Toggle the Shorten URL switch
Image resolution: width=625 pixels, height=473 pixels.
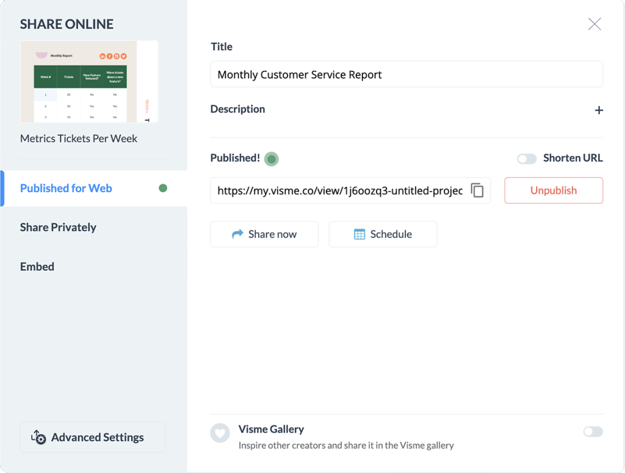coord(527,159)
